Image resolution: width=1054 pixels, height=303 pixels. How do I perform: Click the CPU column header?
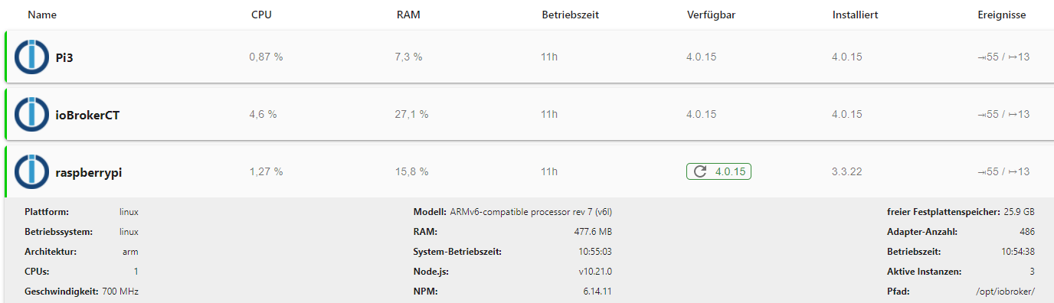(261, 15)
